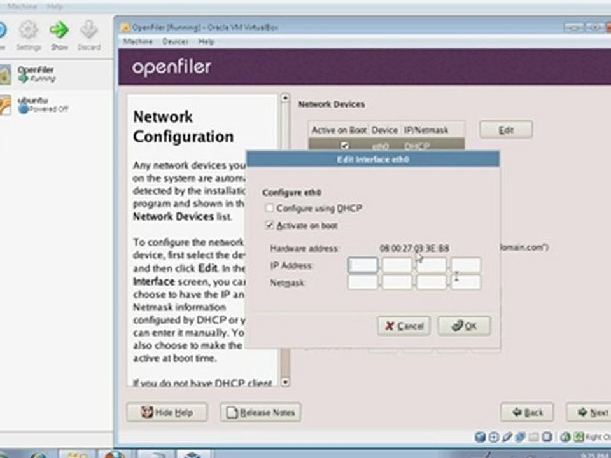The height and width of the screenshot is (458, 611).
Task: Click third Netmask octet field
Action: [432, 282]
